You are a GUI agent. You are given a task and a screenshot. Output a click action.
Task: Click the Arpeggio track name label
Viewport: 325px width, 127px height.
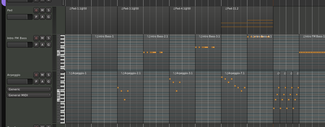[14, 75]
